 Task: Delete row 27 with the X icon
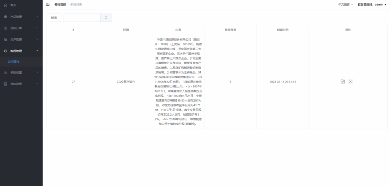[x=350, y=81]
